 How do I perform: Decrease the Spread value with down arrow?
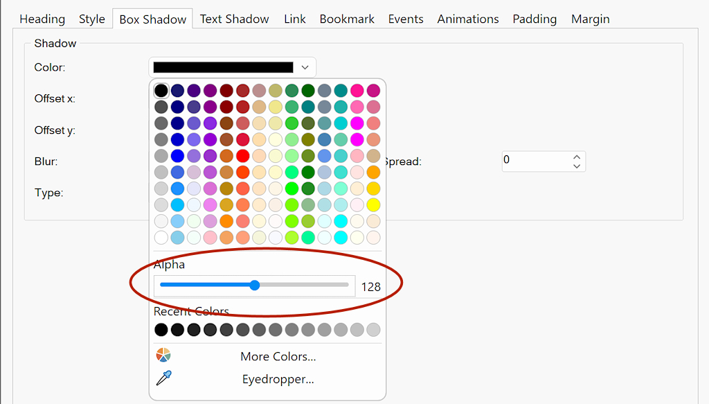click(x=577, y=166)
